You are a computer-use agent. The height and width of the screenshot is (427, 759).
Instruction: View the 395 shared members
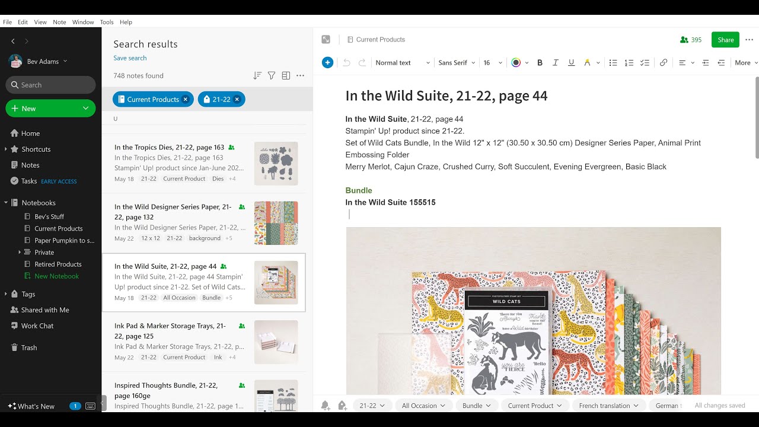[x=691, y=40]
